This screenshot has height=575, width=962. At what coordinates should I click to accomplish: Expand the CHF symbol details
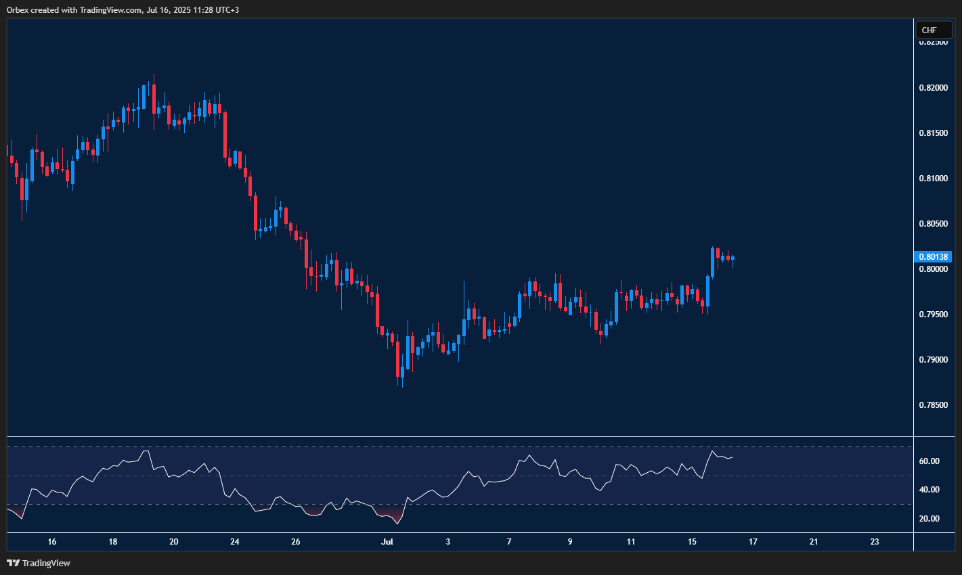pos(933,30)
